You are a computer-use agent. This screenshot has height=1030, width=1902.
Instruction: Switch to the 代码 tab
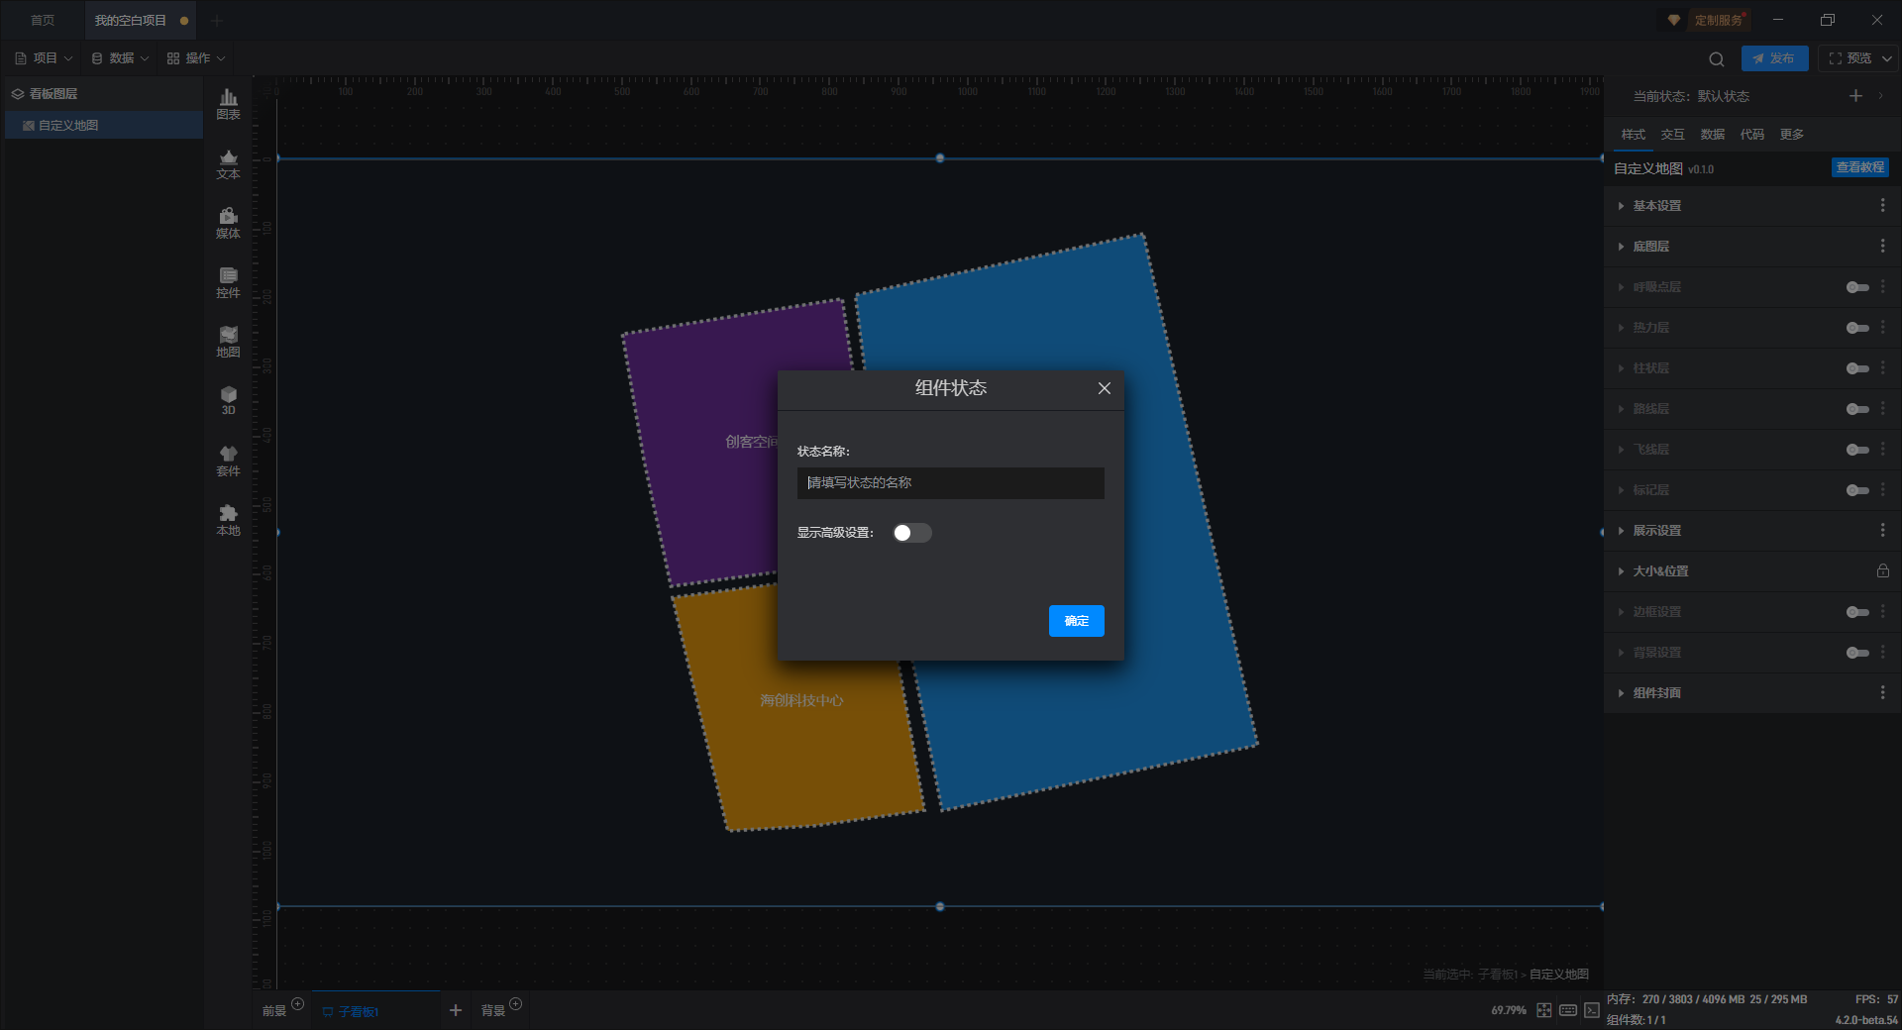(1751, 134)
